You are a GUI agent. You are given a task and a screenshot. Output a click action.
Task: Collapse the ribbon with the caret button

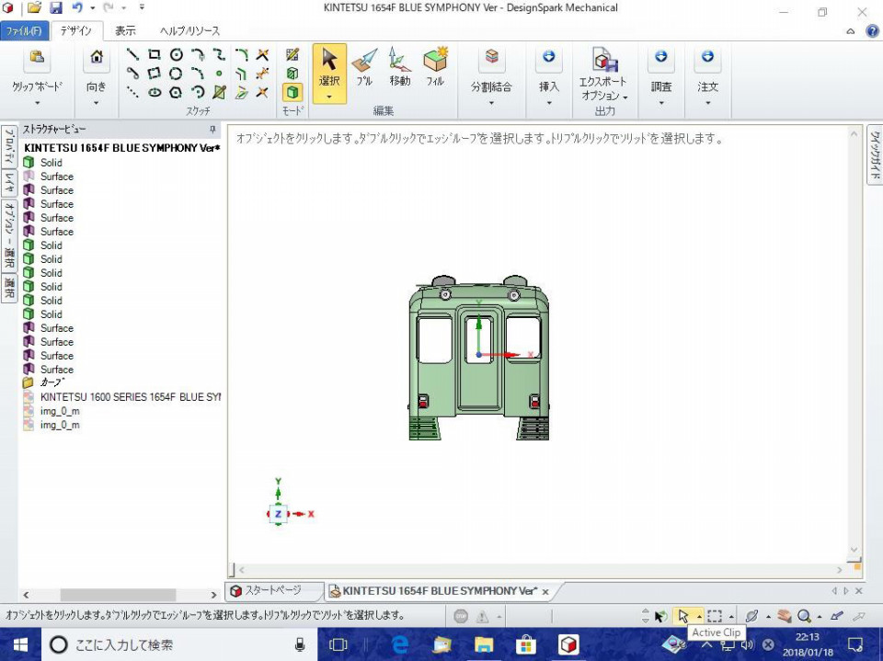coord(851,31)
